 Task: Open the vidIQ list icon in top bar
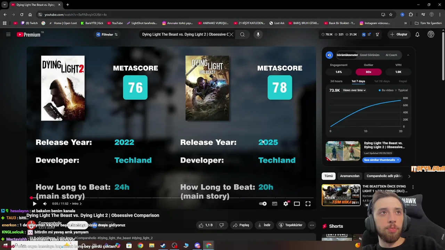pyautogui.click(x=369, y=34)
